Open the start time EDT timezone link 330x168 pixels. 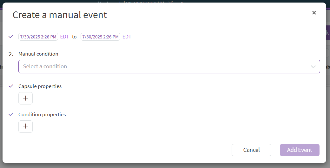pos(64,37)
